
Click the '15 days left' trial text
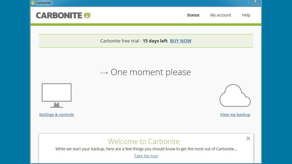155,41
